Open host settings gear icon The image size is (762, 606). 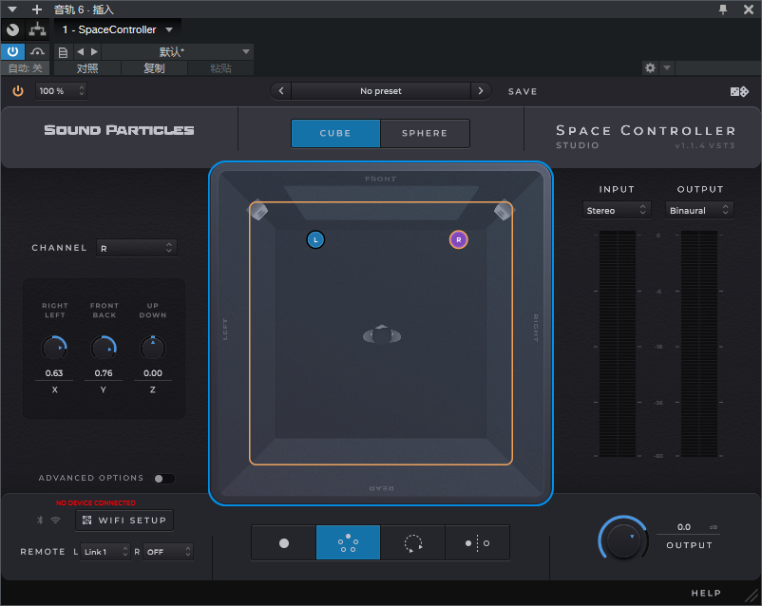click(650, 68)
